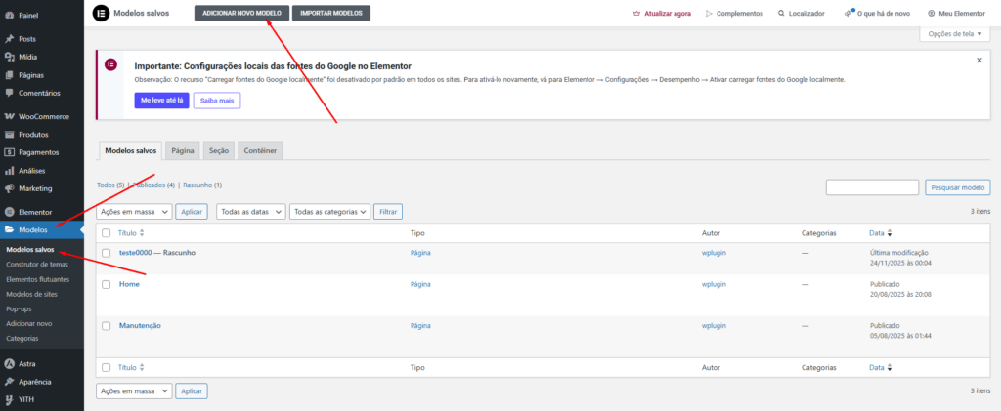Open Manutenção template title link
1001x411 pixels.
pyautogui.click(x=140, y=326)
